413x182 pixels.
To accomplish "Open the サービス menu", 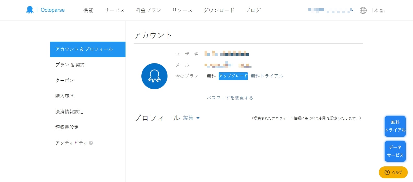I will coord(115,10).
